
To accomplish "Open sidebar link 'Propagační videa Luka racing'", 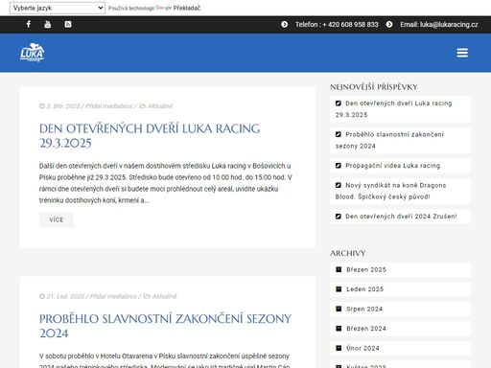I will pos(392,166).
